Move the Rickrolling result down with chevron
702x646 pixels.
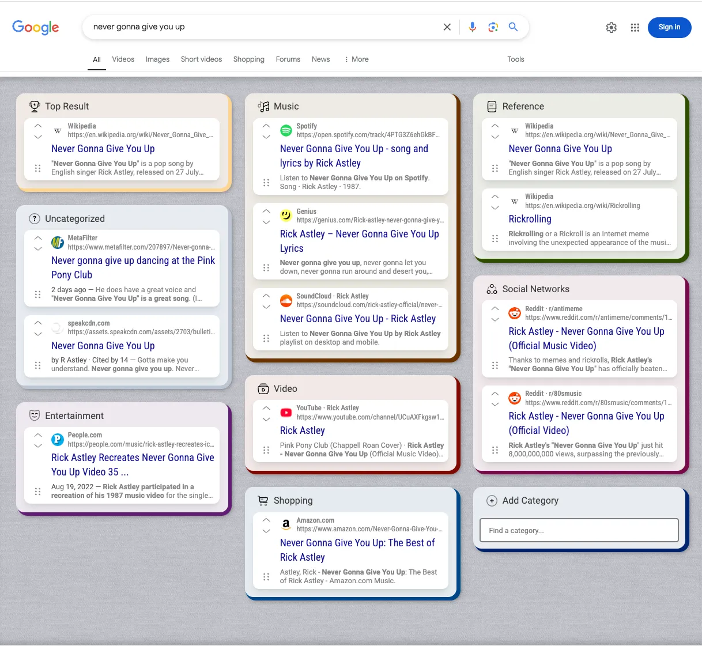tap(495, 207)
